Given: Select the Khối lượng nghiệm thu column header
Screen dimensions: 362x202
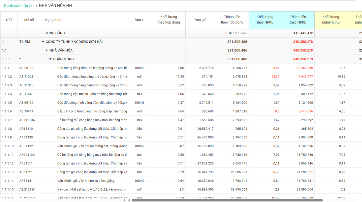Looking at the screenshot, I should point(330,20).
